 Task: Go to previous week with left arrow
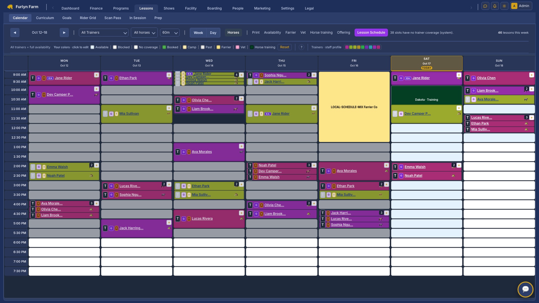pyautogui.click(x=15, y=33)
